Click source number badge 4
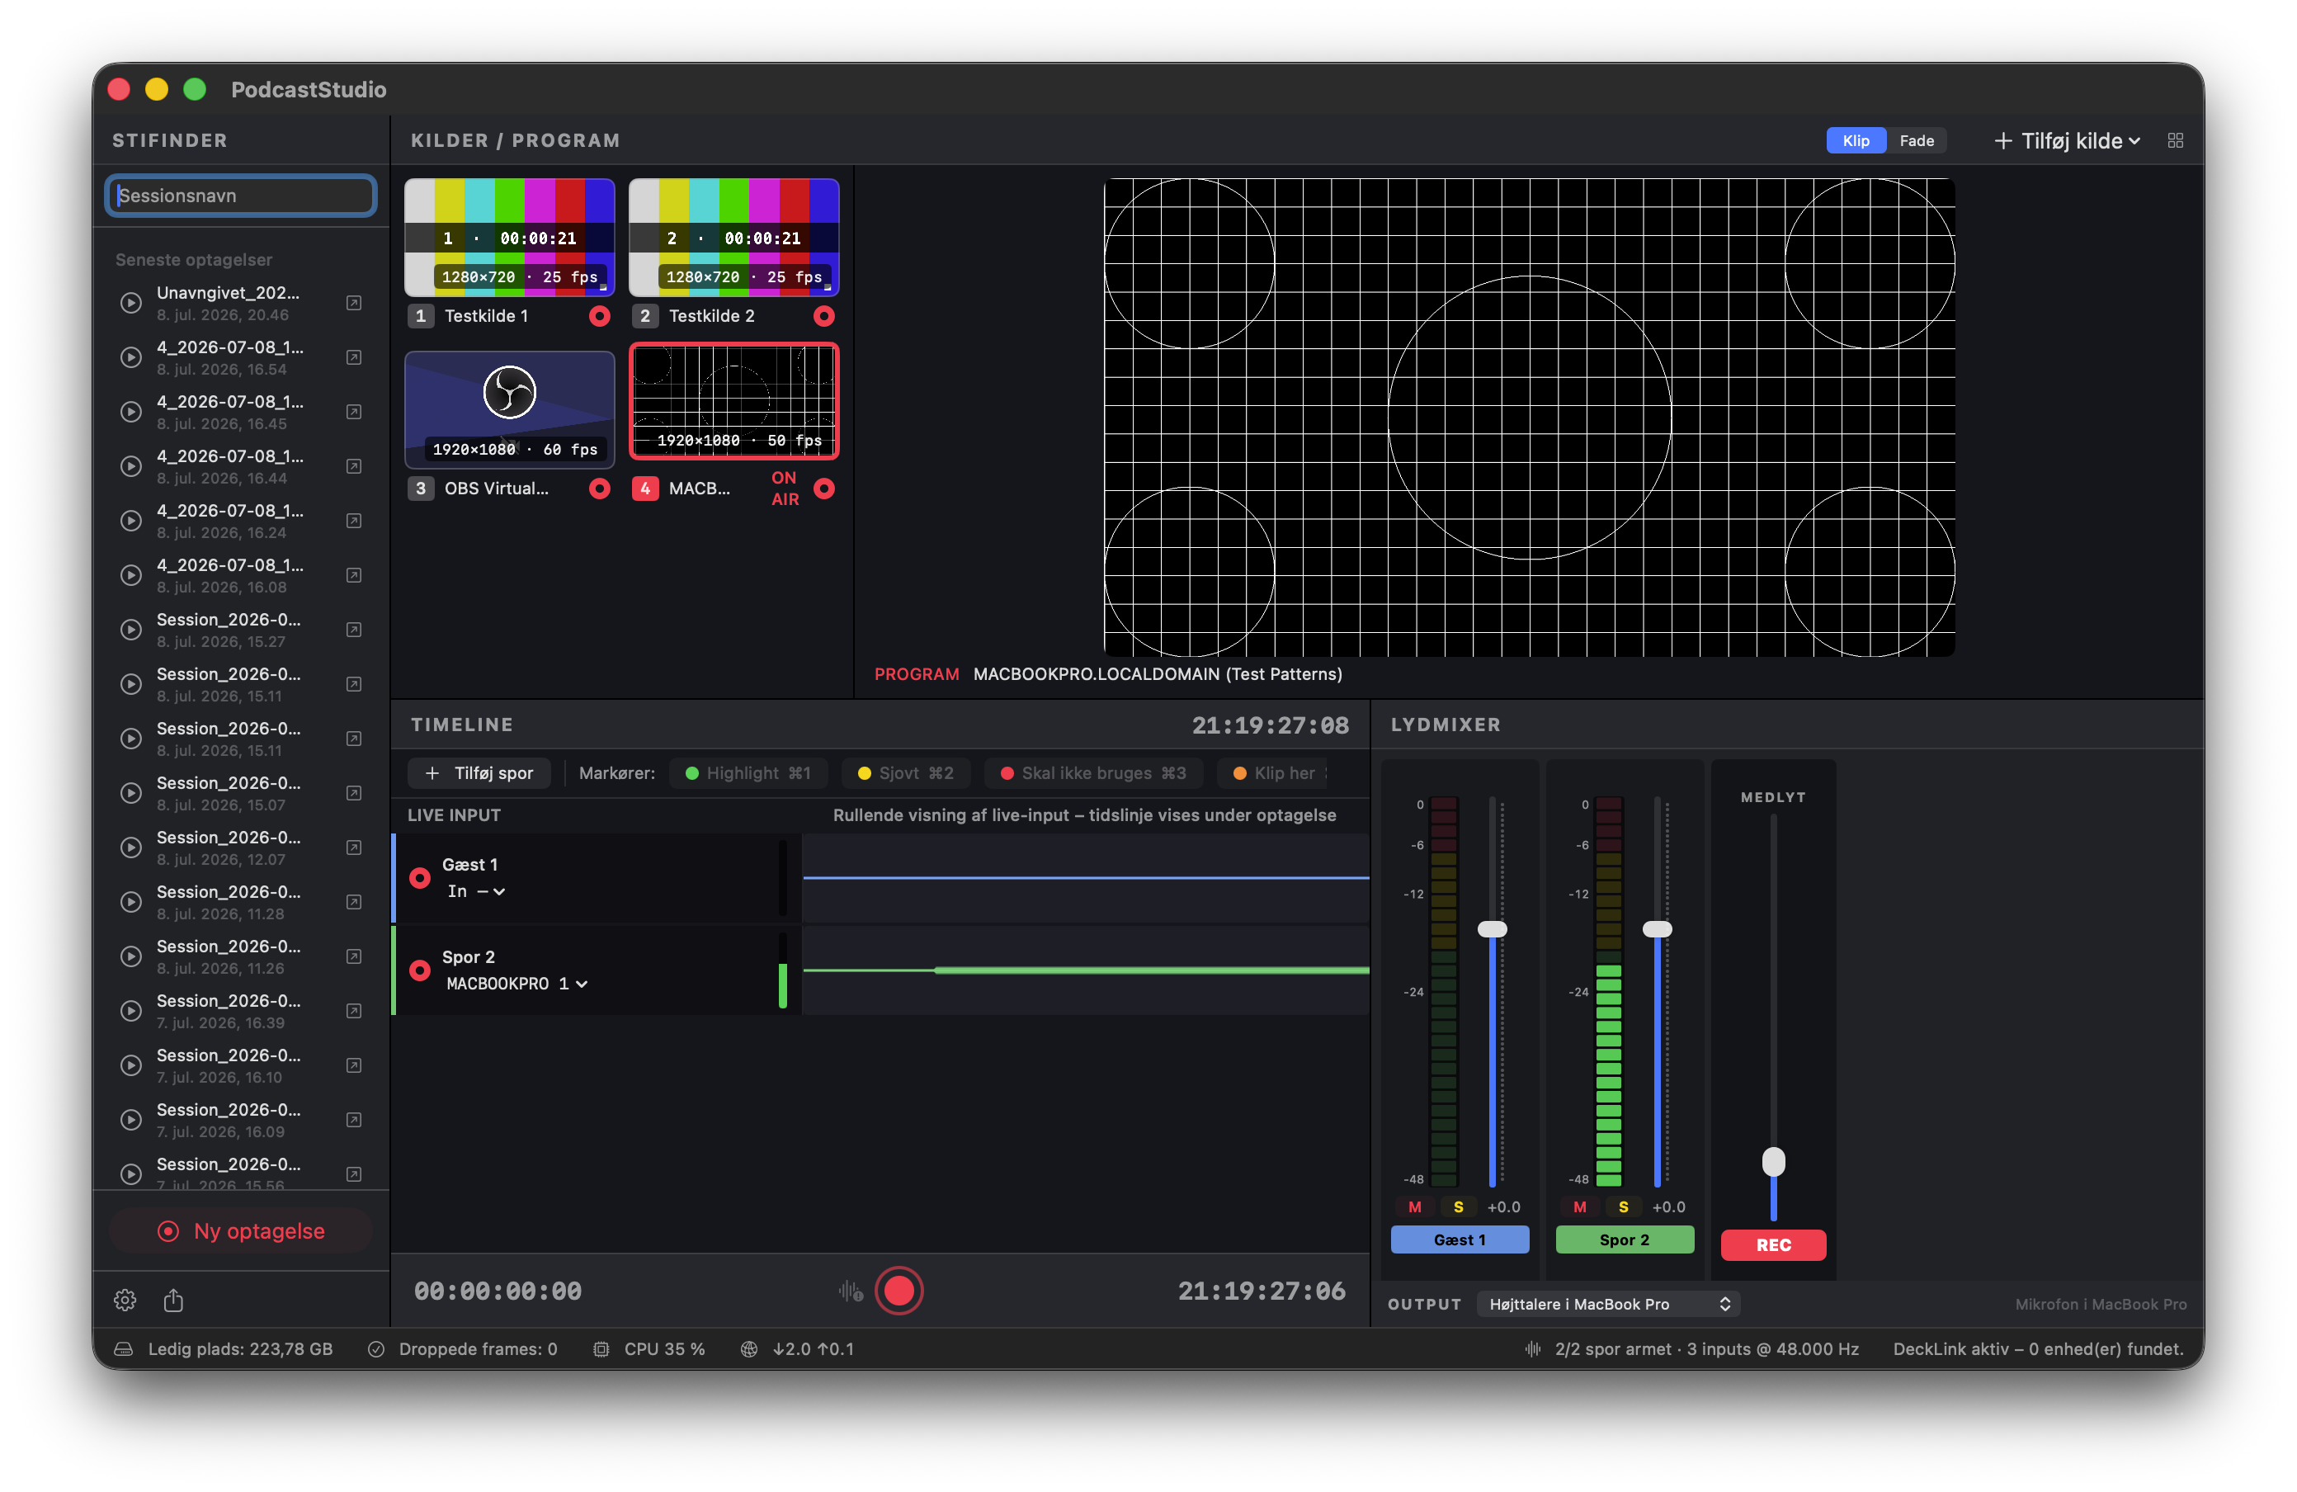The height and width of the screenshot is (1492, 2297). 646,489
